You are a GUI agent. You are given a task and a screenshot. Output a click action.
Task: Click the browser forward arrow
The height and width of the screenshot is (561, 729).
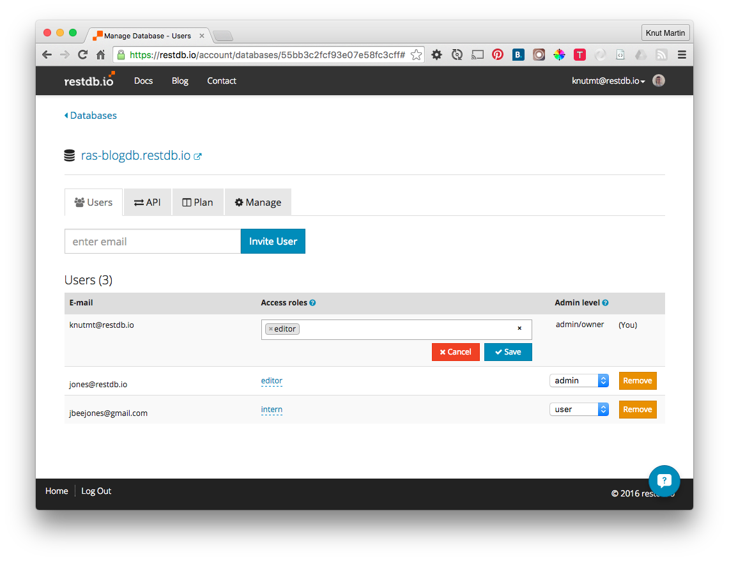point(65,55)
